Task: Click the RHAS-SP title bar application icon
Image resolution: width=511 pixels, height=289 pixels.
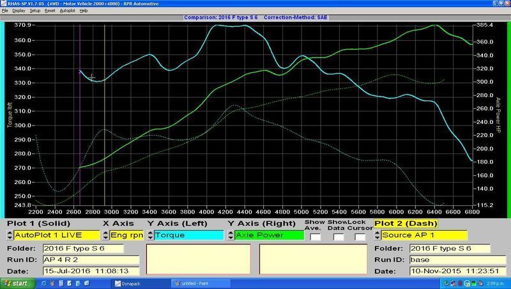Action: point(4,3)
